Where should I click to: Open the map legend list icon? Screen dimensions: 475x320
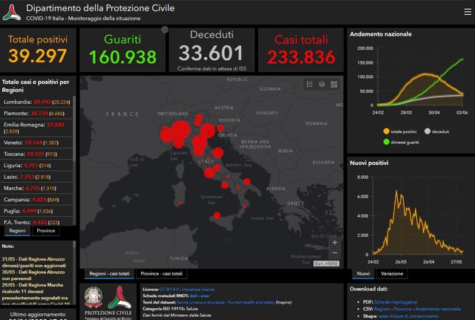(309, 84)
